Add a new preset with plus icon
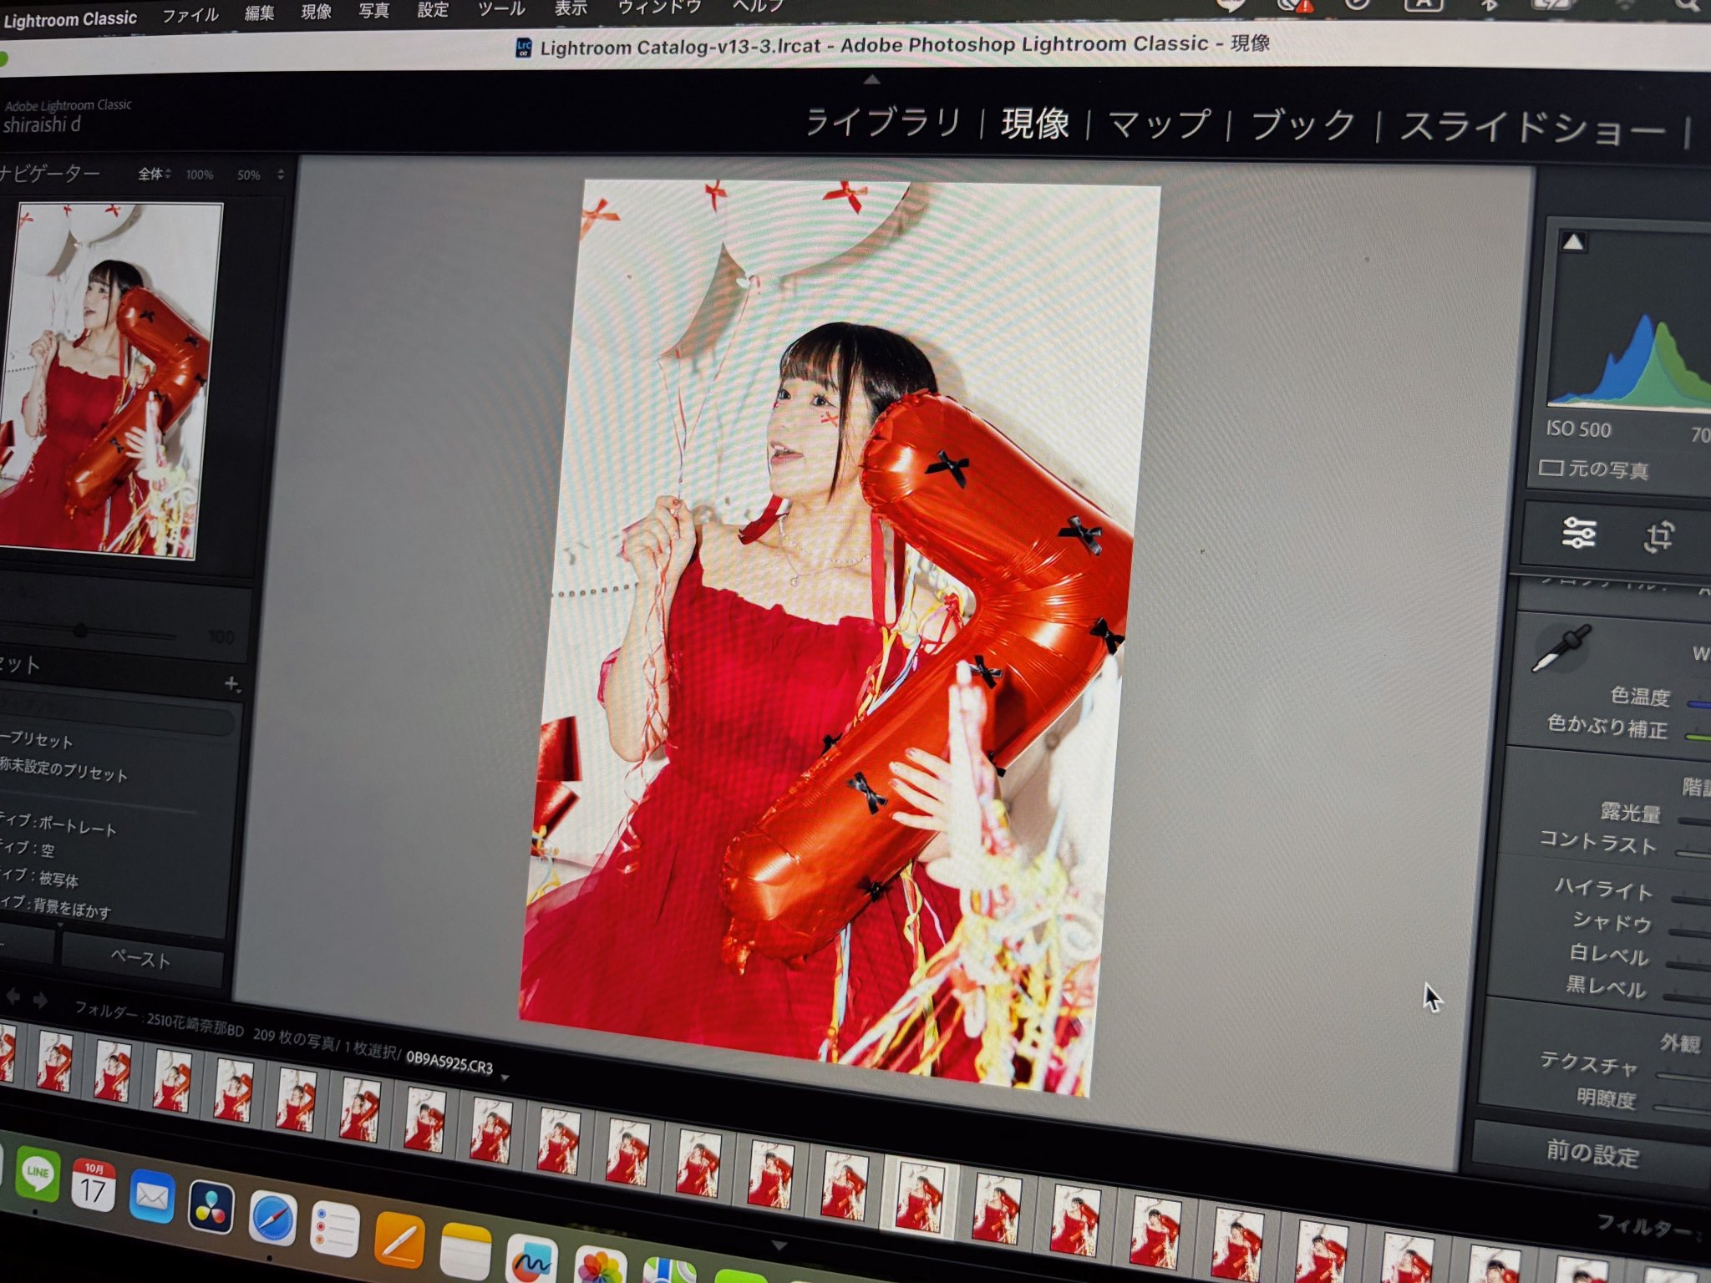Image resolution: width=1711 pixels, height=1283 pixels. coord(232,684)
